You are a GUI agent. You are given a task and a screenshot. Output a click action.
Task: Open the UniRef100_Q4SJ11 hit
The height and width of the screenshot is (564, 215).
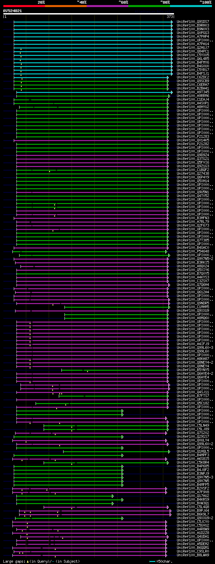[x=193, y=392]
